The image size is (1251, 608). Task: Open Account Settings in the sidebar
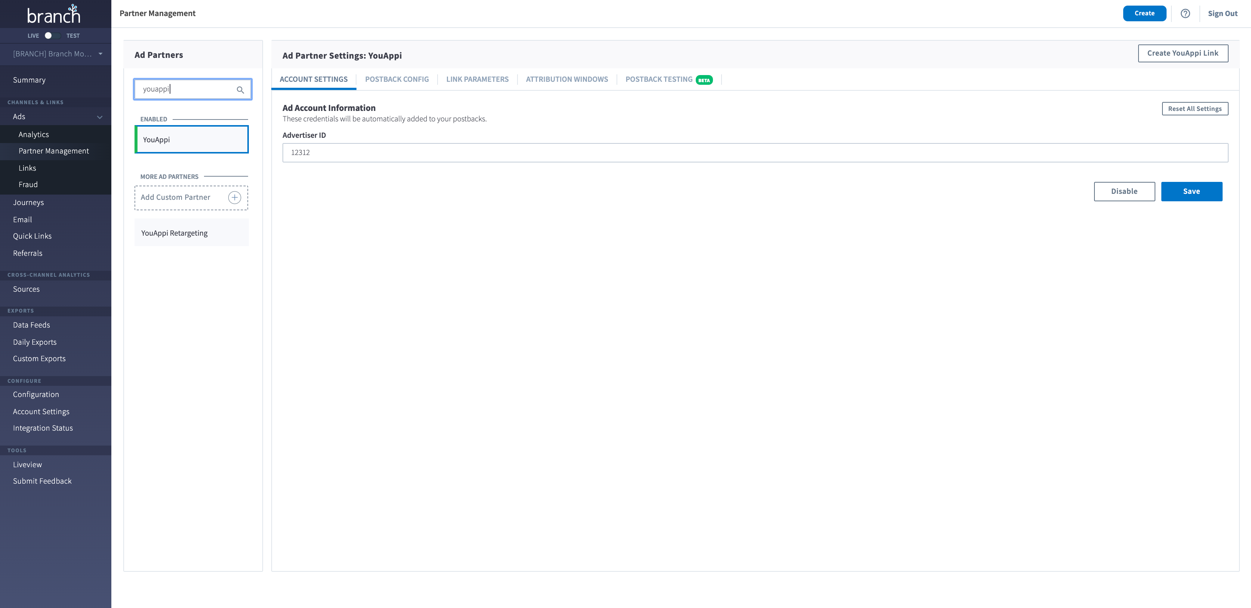pos(41,412)
